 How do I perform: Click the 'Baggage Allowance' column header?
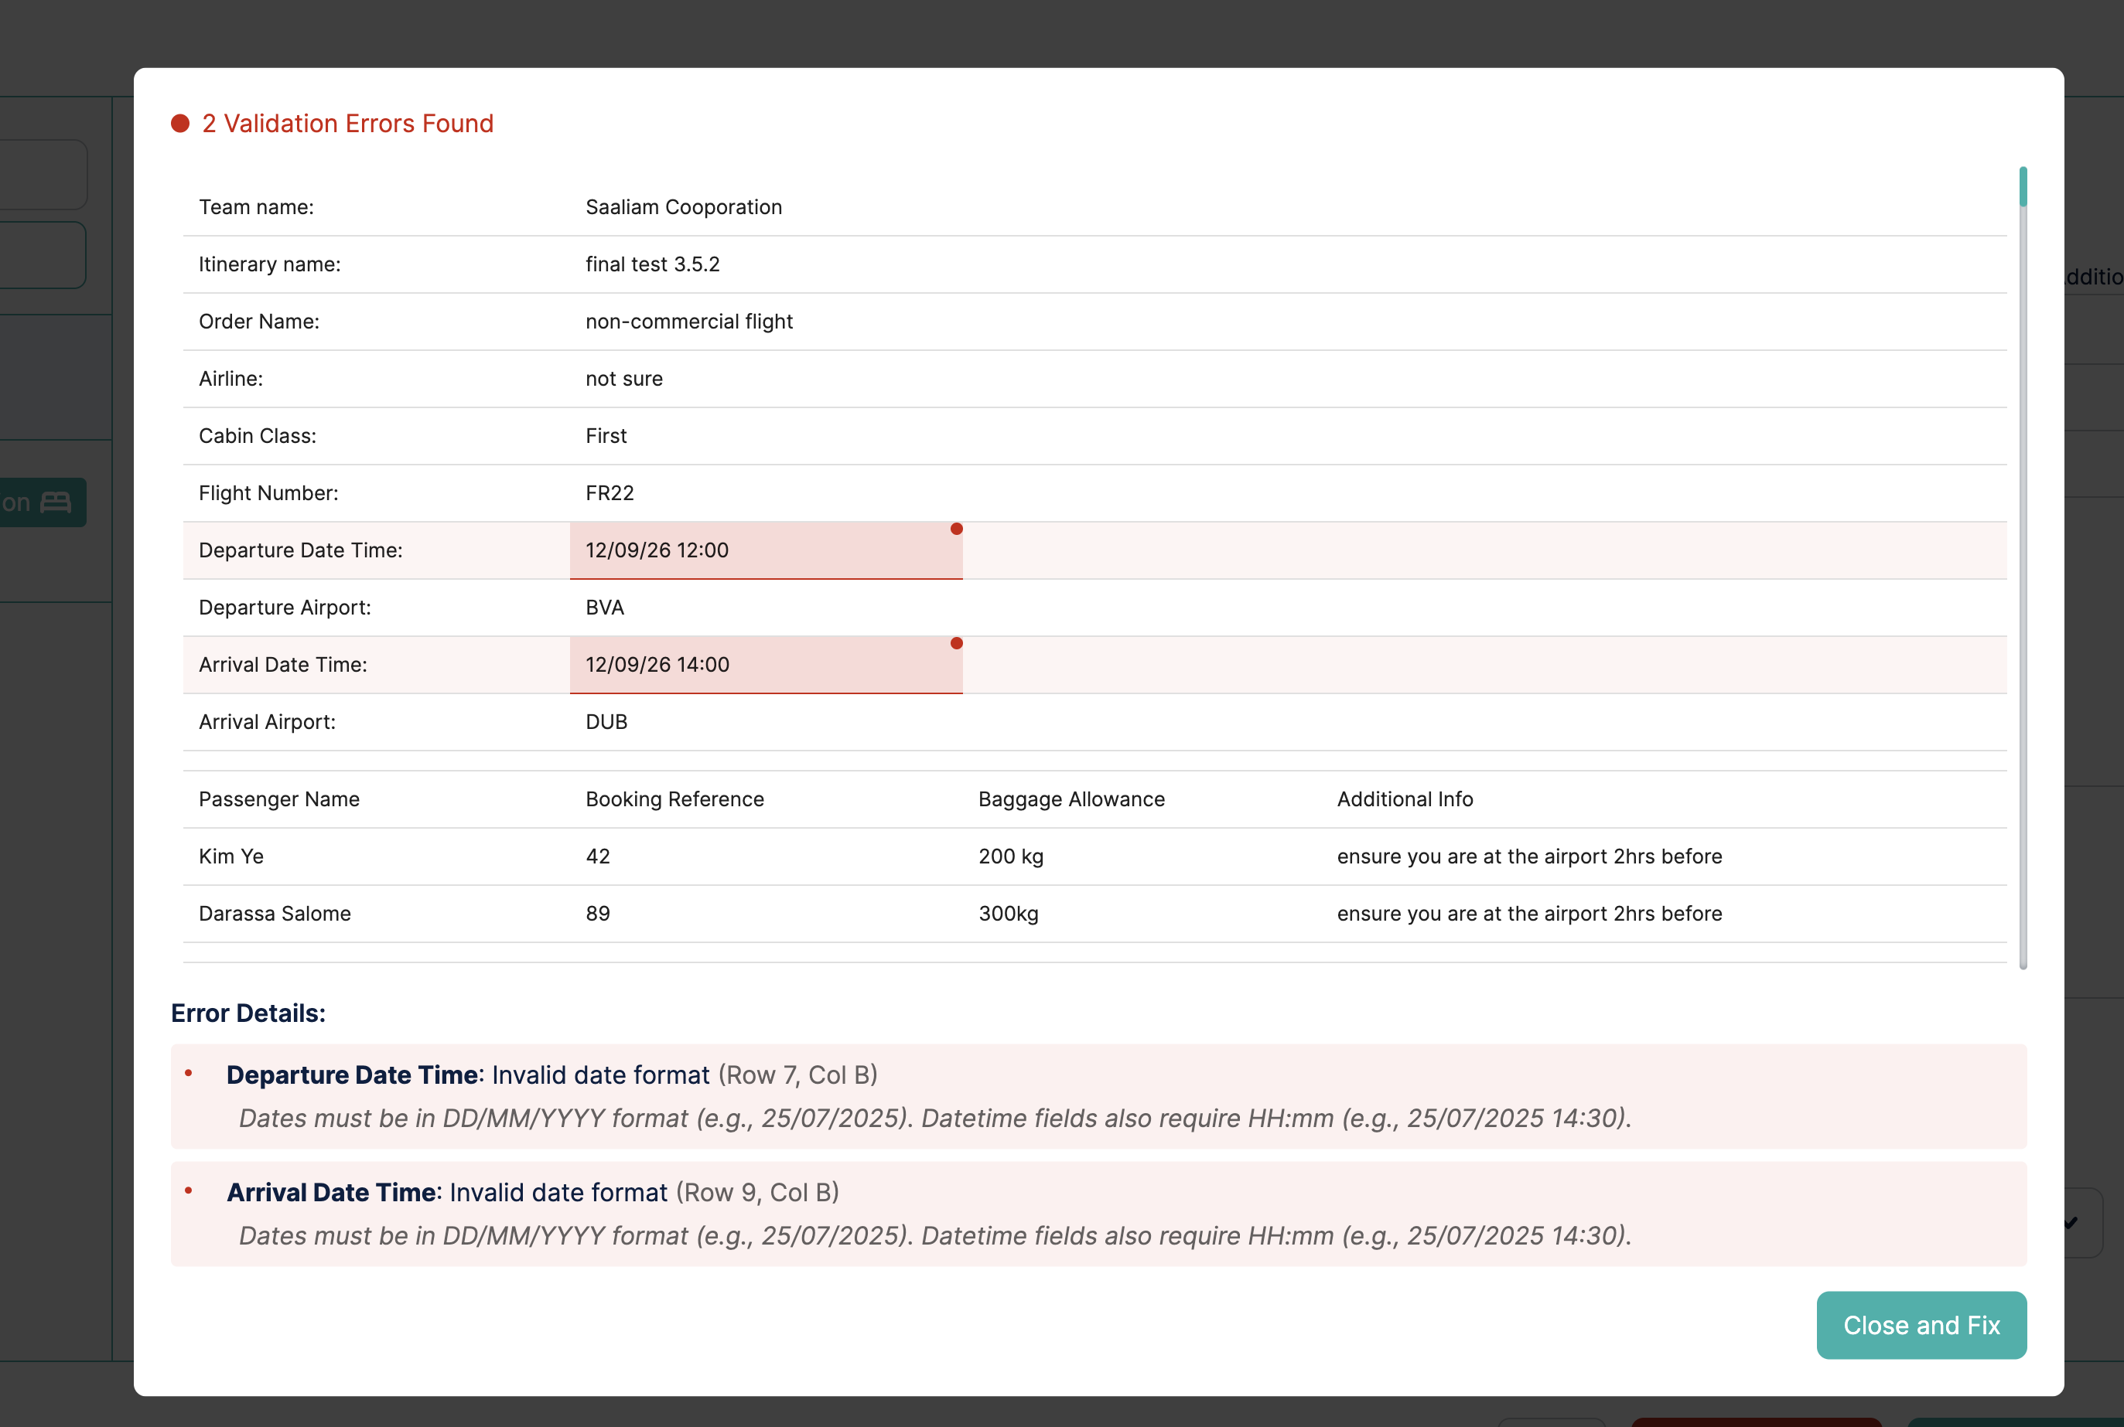1071,799
